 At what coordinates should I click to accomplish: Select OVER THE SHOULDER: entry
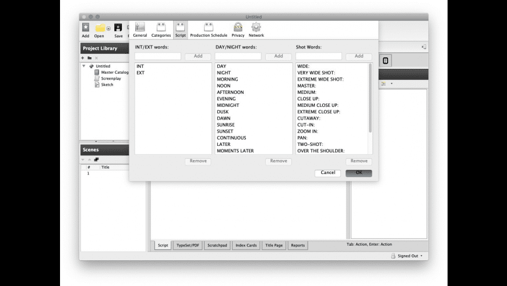click(321, 151)
